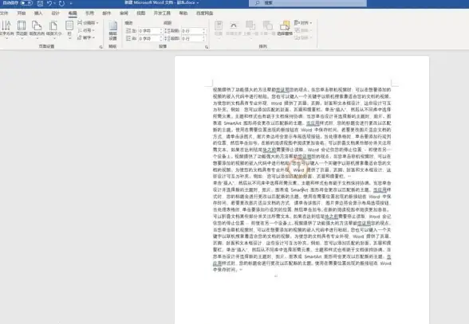469x324 pixels.
Task: Open the 行号 line numbers dropdown
Action: pyautogui.click(x=86, y=30)
